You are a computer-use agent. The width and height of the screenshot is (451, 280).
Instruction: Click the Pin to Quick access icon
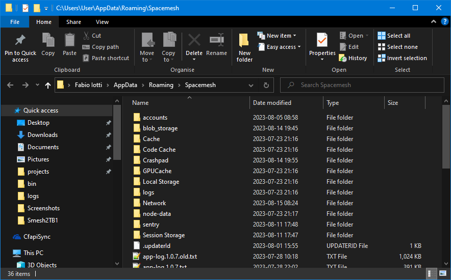20,40
